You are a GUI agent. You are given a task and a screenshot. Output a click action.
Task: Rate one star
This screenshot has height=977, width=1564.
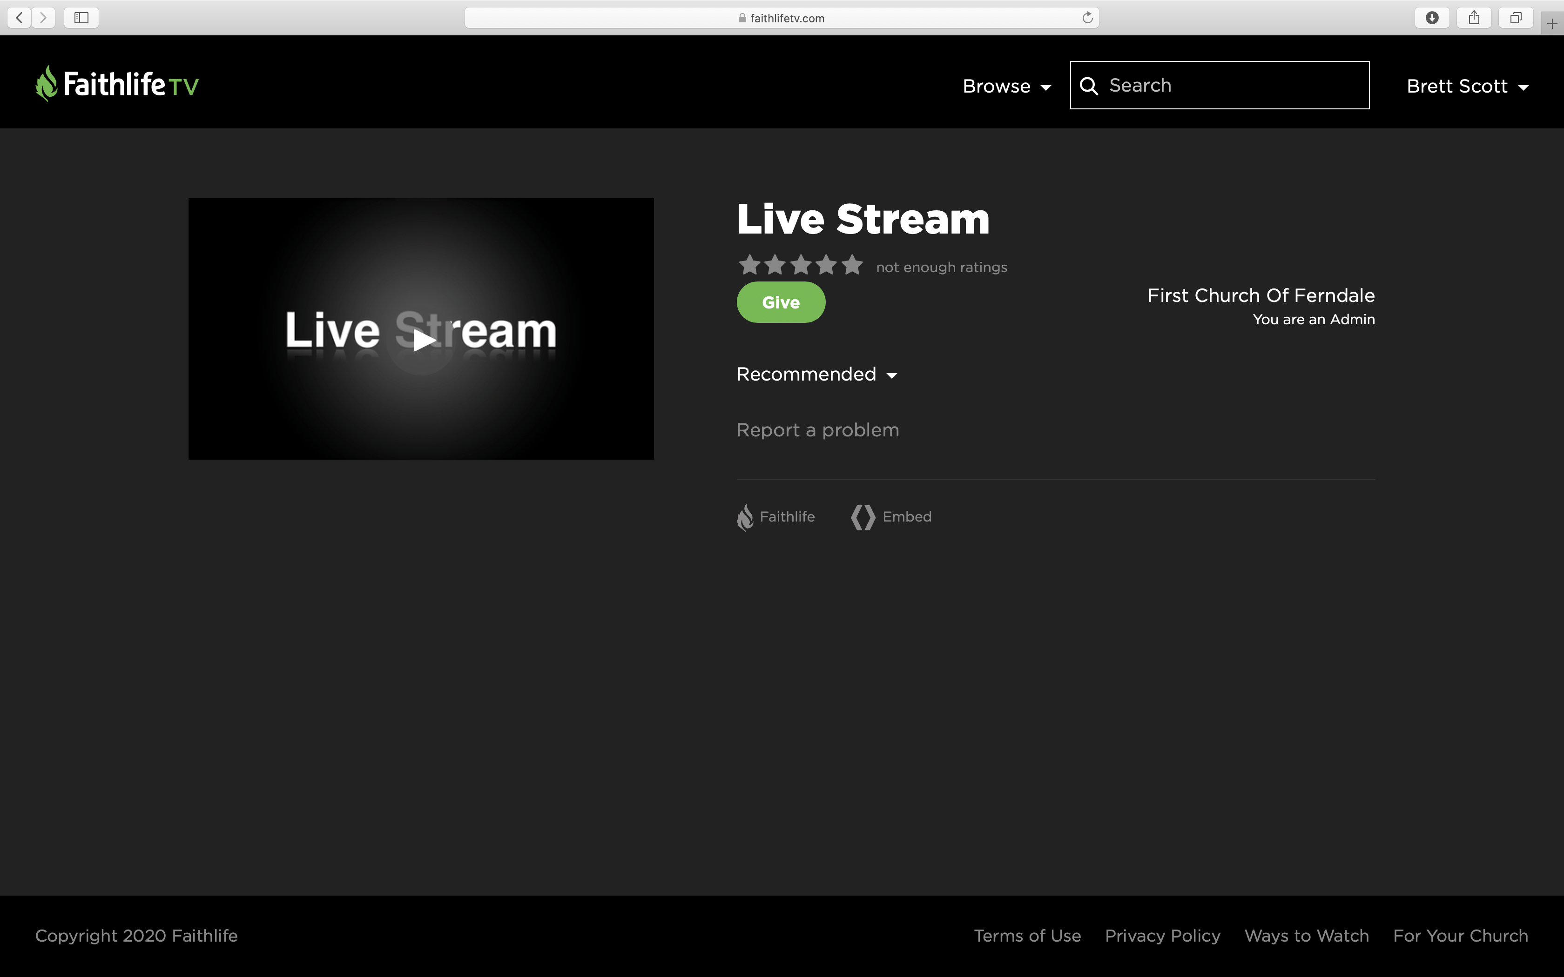pyautogui.click(x=749, y=265)
